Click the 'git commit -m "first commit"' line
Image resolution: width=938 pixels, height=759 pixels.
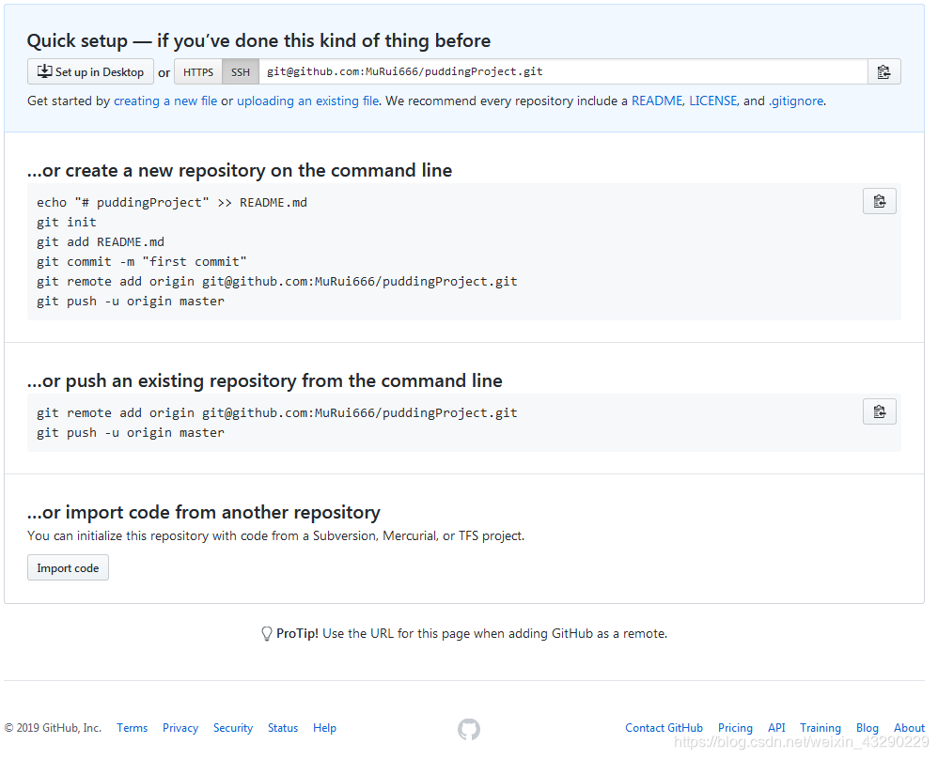point(142,262)
